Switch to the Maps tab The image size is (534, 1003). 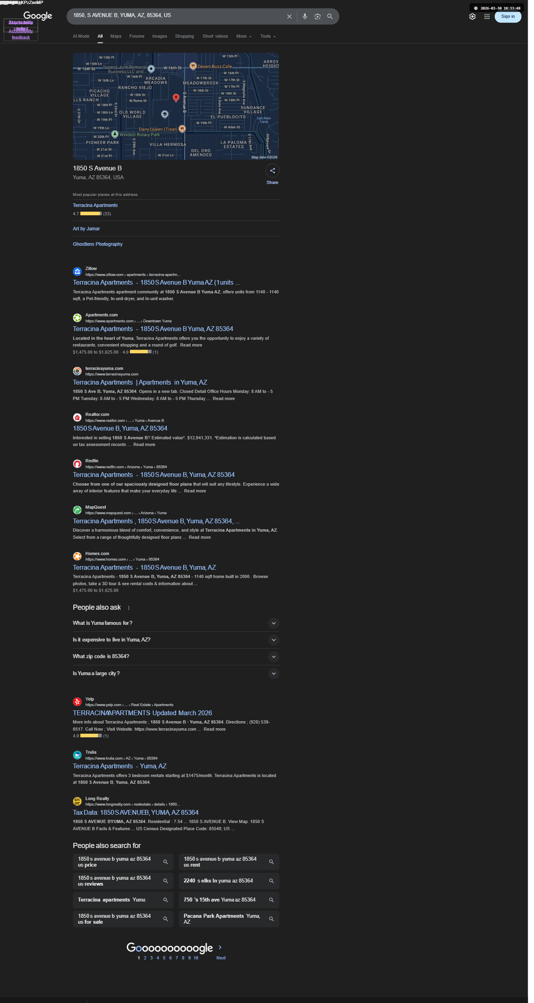point(116,36)
